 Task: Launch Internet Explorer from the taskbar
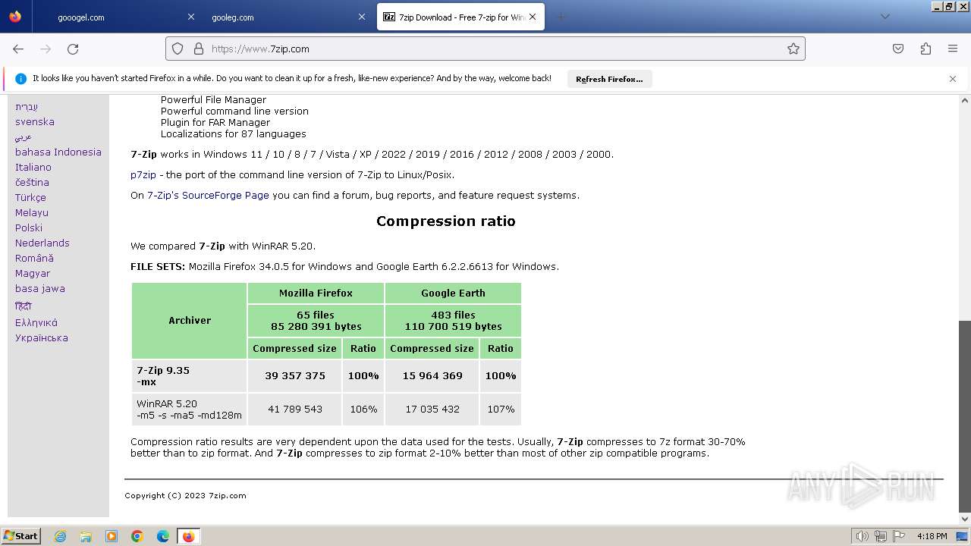pos(60,536)
